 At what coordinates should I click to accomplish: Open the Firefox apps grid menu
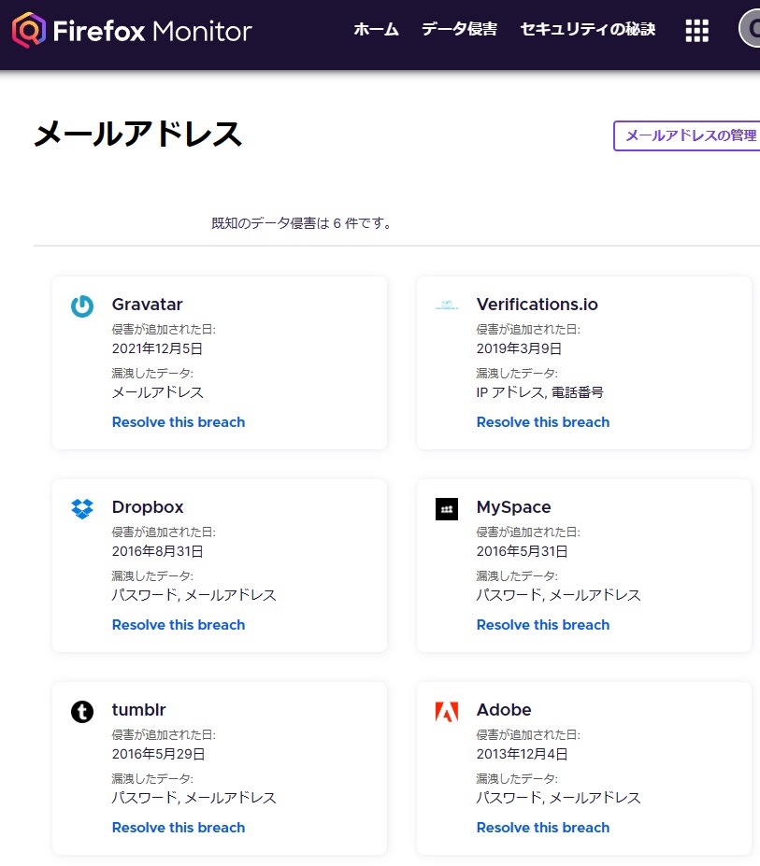(696, 30)
